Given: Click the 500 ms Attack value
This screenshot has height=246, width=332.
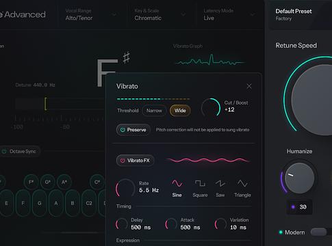Looking at the screenshot, I should [190, 228].
